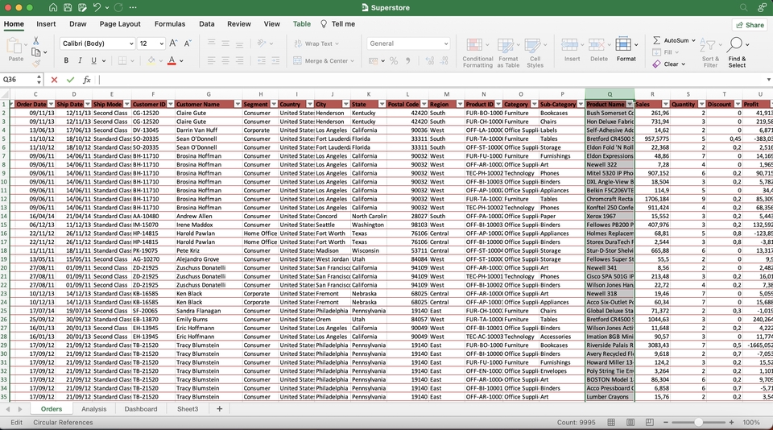The image size is (773, 430).
Task: Click the Share button
Action: [750, 25]
